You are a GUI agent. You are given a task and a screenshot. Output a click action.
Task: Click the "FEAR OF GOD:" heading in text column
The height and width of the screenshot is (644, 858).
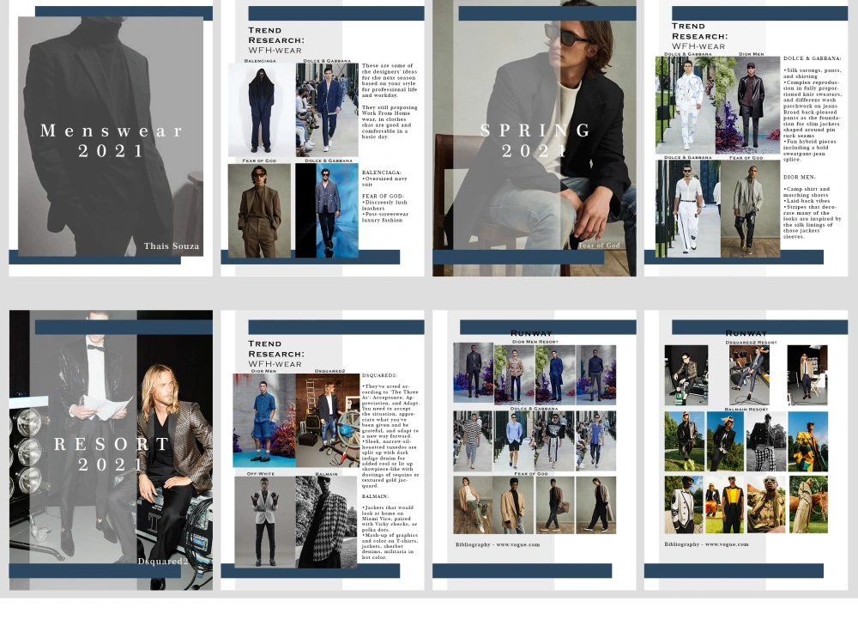(383, 196)
